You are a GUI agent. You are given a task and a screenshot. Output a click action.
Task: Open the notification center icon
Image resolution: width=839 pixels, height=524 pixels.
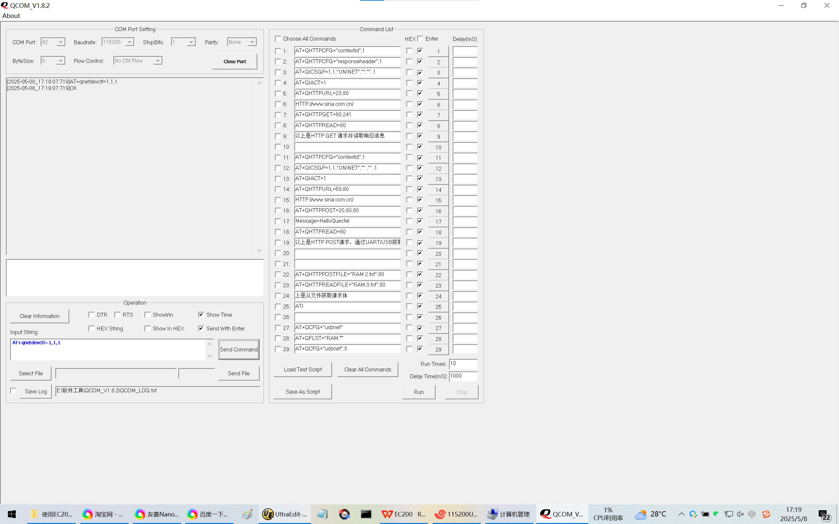824,515
